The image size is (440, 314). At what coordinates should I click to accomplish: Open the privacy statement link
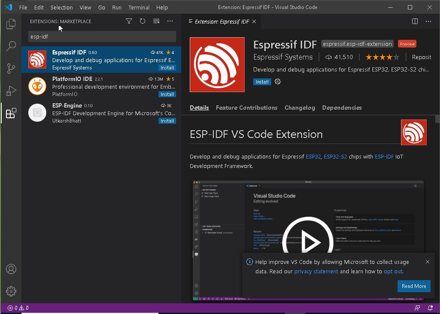pos(316,271)
